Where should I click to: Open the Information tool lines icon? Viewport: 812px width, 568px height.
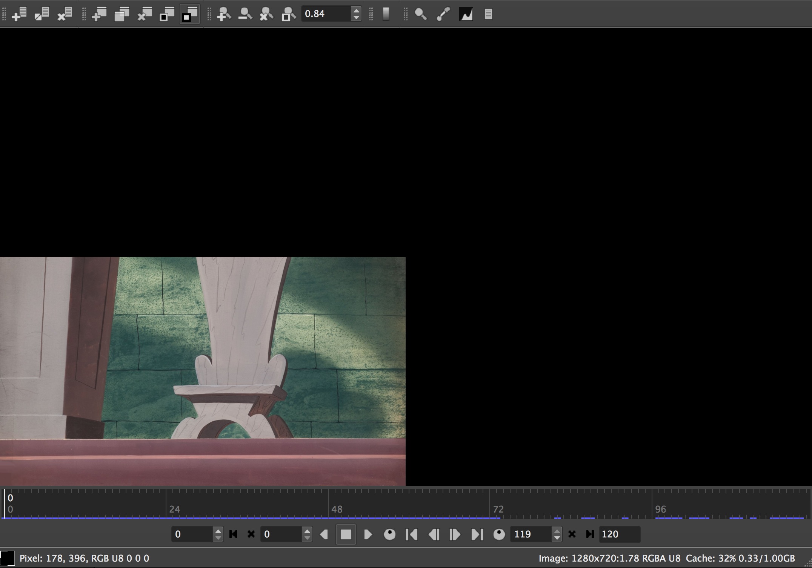point(489,14)
